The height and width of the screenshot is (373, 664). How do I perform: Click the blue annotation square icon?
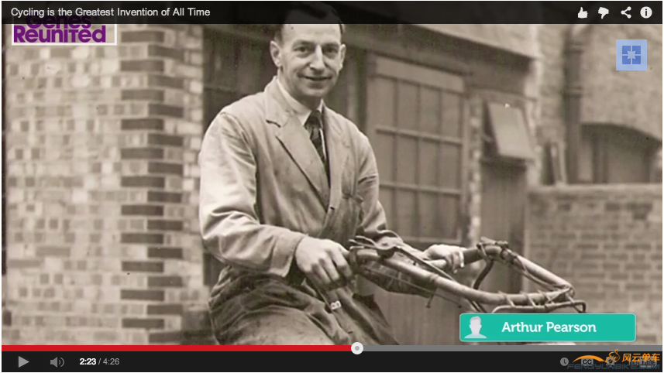coord(631,55)
